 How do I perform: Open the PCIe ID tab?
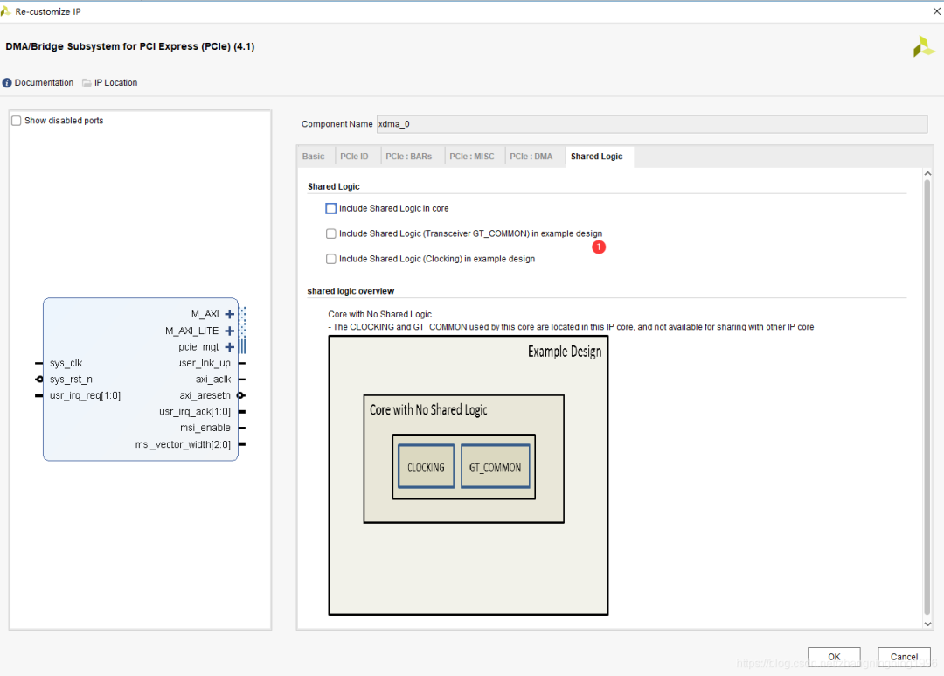[x=354, y=157]
